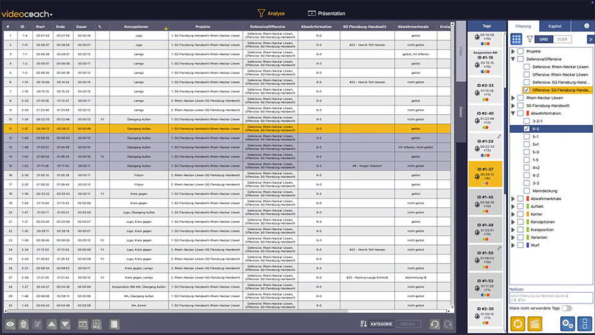Select the Tags panel header
The height and width of the screenshot is (335, 595).
pyautogui.click(x=487, y=26)
